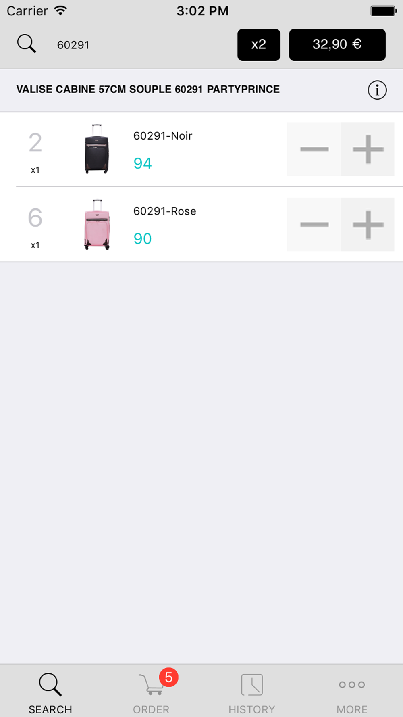Tap the product title Valise Cabine 57cm
Screen dimensions: 403x717
pyautogui.click(x=148, y=89)
